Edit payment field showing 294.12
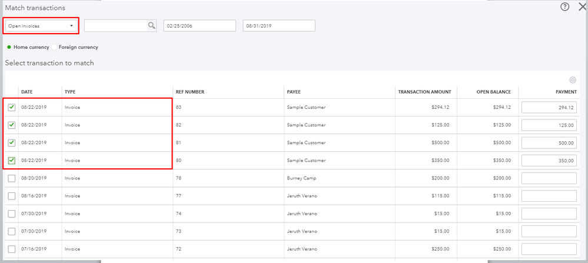This screenshot has width=588, height=263. pyautogui.click(x=549, y=108)
